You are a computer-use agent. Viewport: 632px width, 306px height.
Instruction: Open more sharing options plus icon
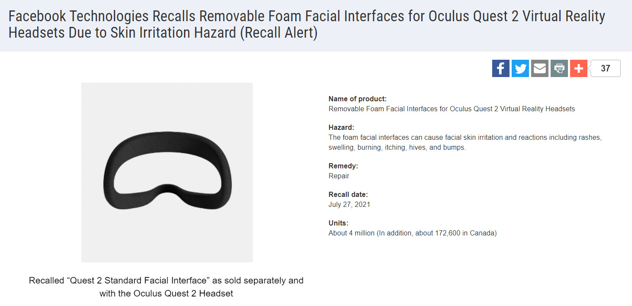point(578,68)
